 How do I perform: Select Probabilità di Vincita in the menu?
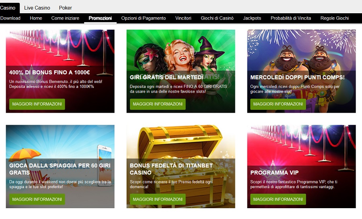[291, 18]
